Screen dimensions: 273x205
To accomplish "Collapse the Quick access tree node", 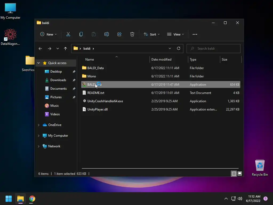I will coord(39,63).
